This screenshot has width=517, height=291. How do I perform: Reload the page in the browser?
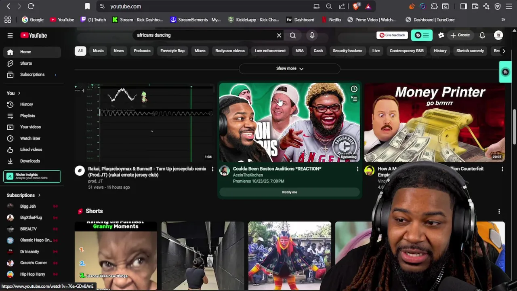click(31, 6)
